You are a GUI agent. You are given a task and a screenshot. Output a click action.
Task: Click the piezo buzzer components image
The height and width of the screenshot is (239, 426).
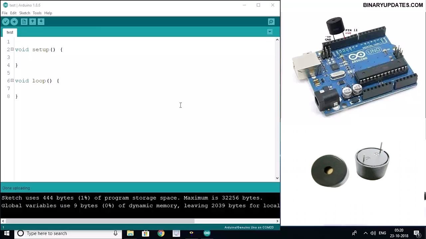point(350,165)
